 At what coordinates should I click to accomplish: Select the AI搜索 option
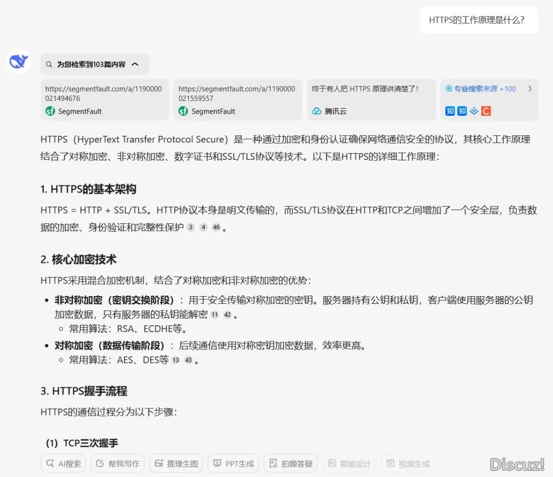click(63, 463)
